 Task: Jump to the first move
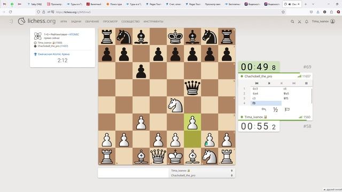click(256, 83)
